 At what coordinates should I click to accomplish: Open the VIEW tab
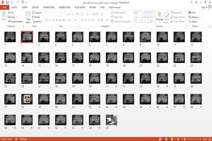[x=102, y=7]
